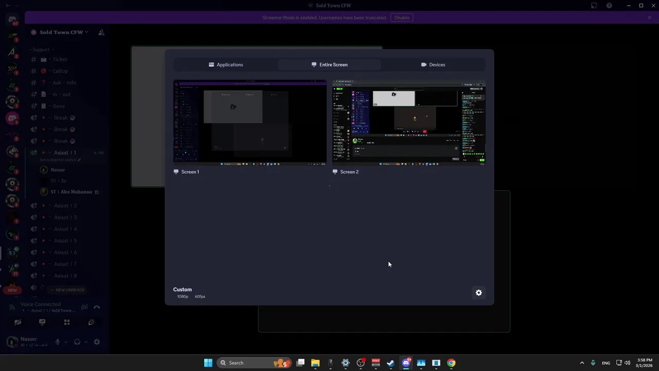
Task: Toggle noise suppression icon in voice panel
Action: 84,308
